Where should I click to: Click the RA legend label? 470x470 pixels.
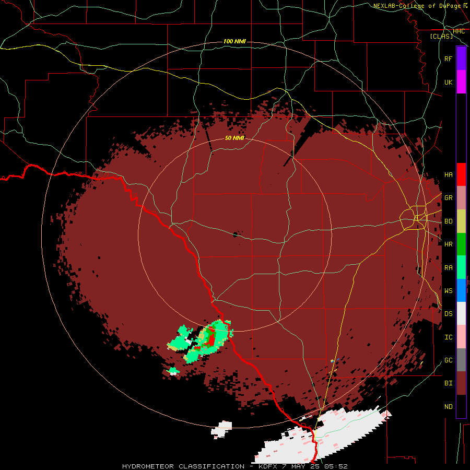pyautogui.click(x=448, y=267)
